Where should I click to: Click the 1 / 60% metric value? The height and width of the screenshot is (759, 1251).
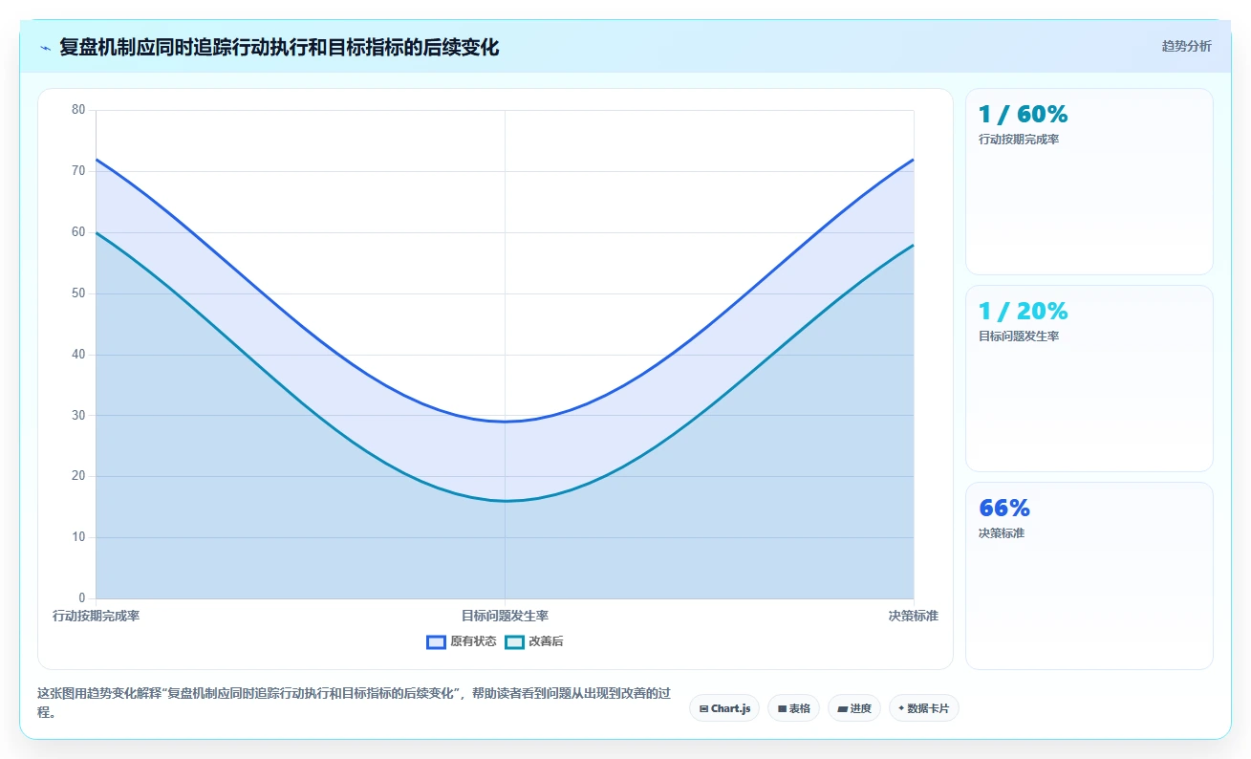(1023, 115)
